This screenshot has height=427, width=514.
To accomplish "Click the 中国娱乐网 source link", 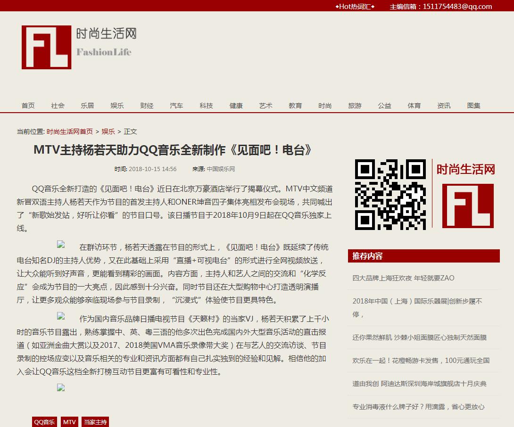I will [221, 169].
